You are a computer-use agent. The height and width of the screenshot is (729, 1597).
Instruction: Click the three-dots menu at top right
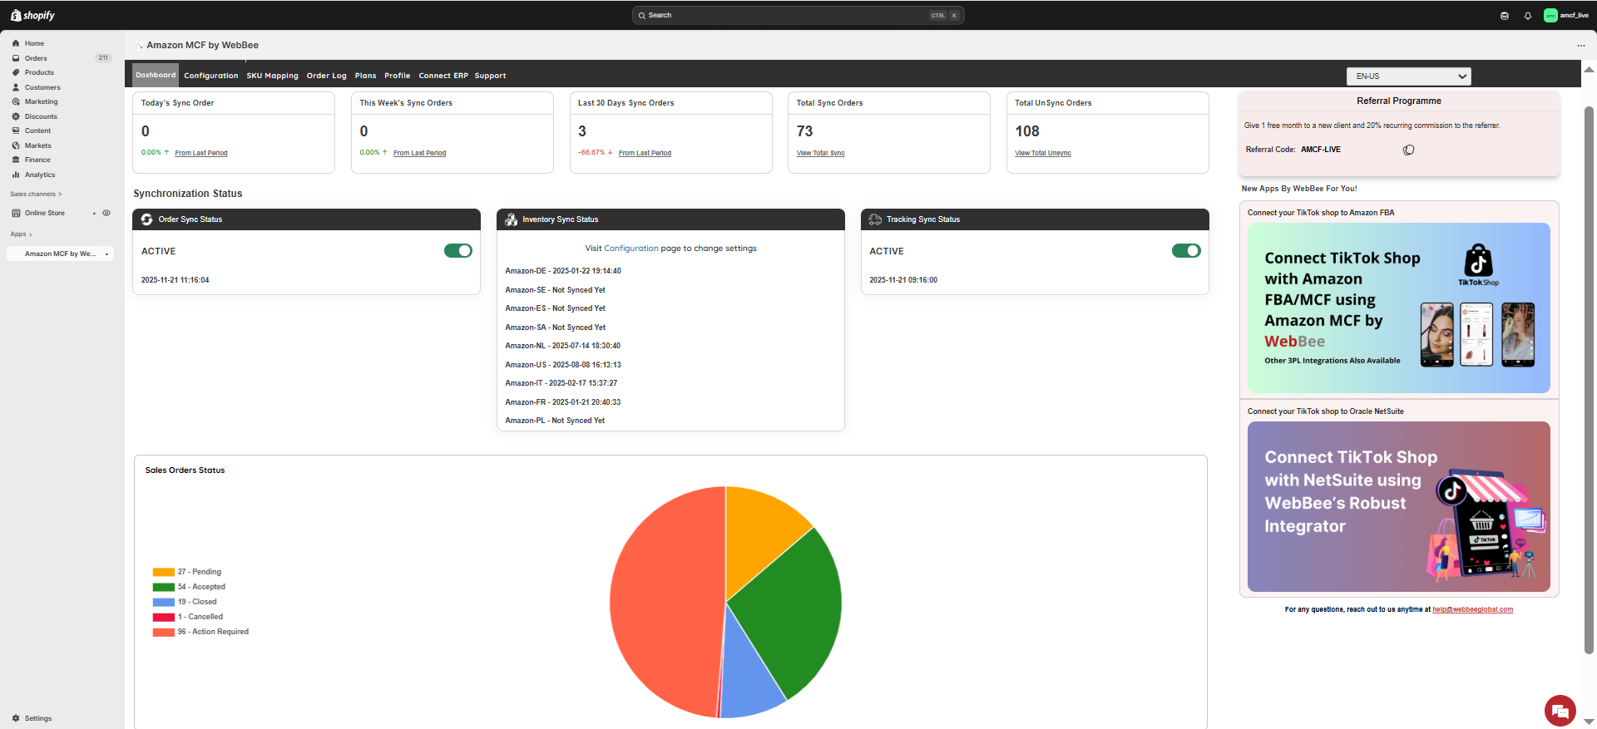(x=1580, y=46)
